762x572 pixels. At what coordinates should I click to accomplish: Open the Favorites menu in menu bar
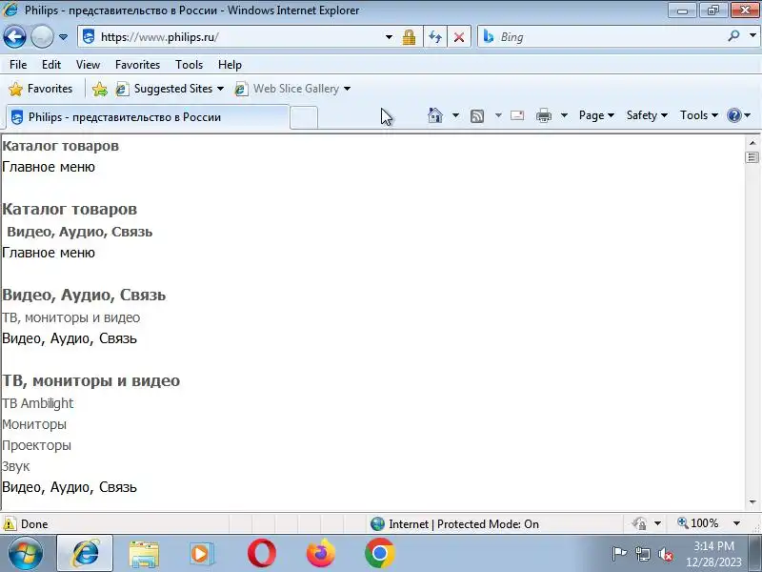pos(137,65)
